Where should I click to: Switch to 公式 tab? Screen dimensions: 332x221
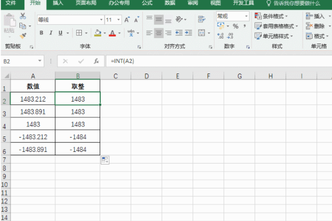point(147,3)
